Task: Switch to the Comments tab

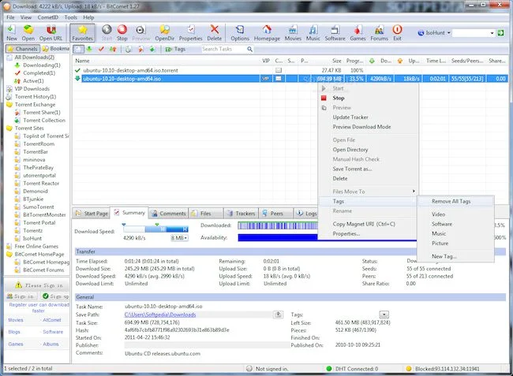Action: click(x=169, y=214)
